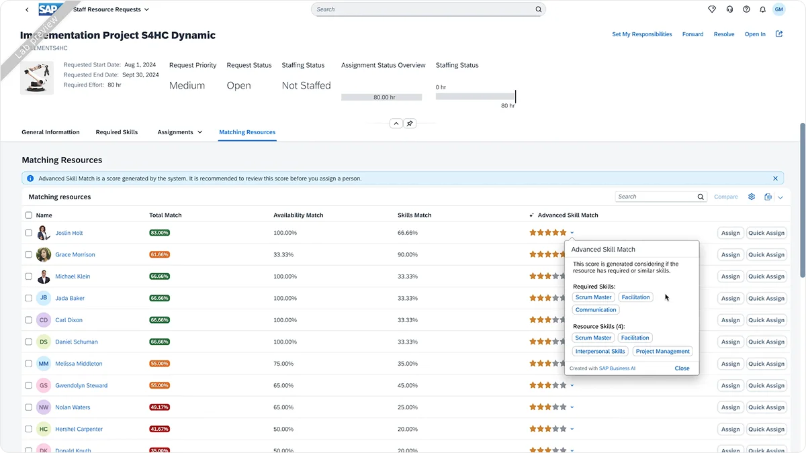
Task: Check the box for Gwendolyn Steward
Action: [x=28, y=385]
